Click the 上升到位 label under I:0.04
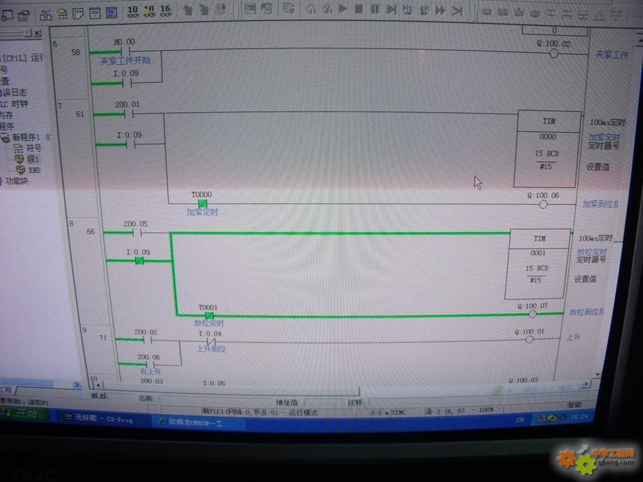 tap(211, 349)
